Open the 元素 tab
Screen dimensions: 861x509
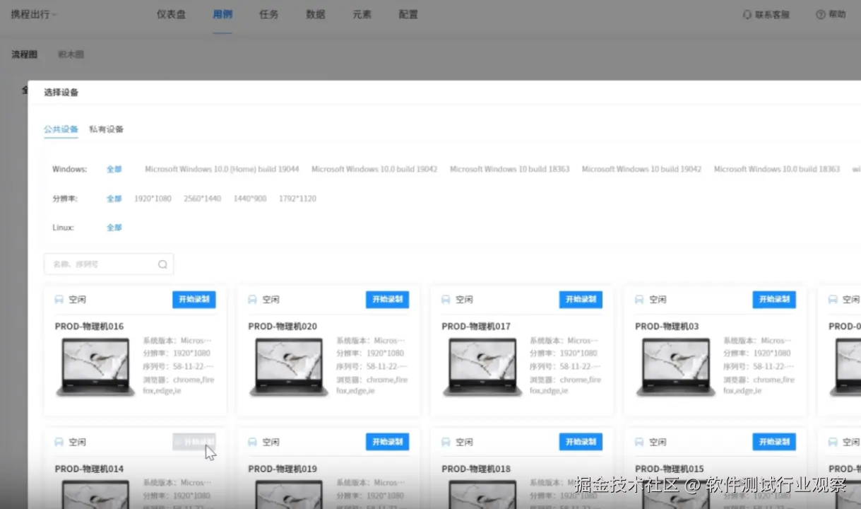[362, 14]
